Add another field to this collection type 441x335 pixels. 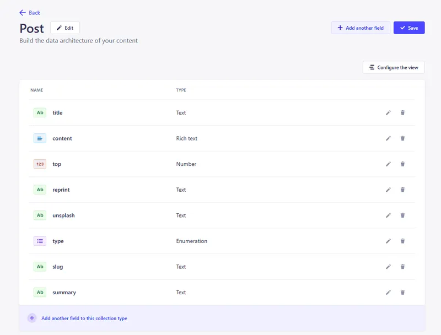click(84, 318)
